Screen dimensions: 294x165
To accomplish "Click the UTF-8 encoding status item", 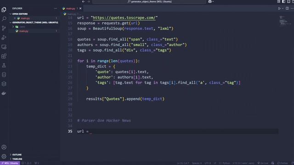I will coord(208,163).
